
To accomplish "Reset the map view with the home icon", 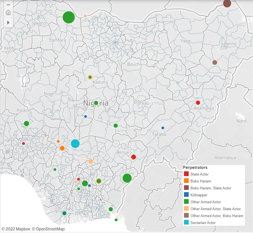I will tap(8, 12).
